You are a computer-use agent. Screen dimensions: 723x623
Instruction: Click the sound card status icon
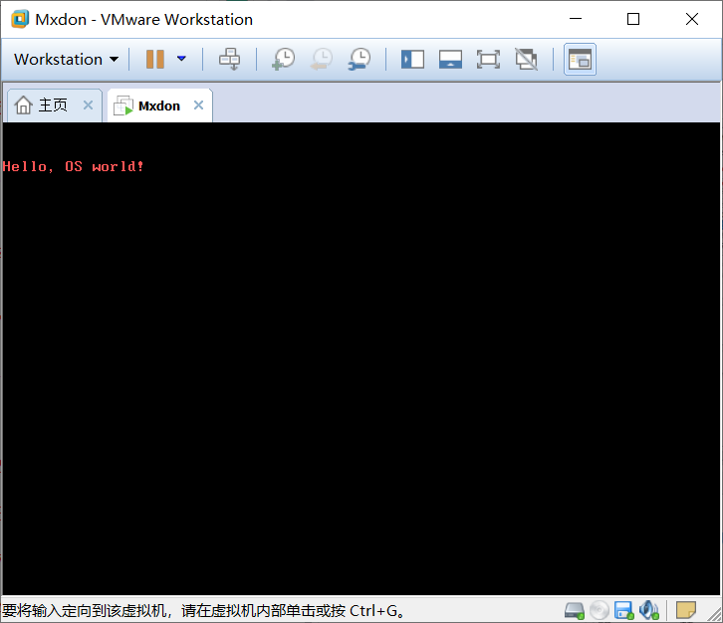[649, 610]
